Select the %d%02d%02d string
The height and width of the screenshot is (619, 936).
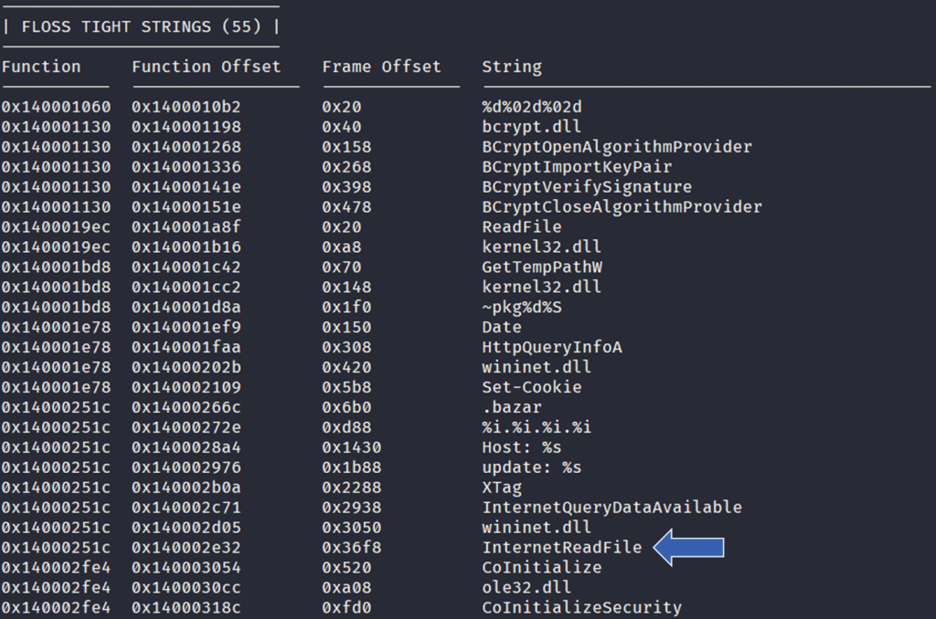(x=532, y=107)
